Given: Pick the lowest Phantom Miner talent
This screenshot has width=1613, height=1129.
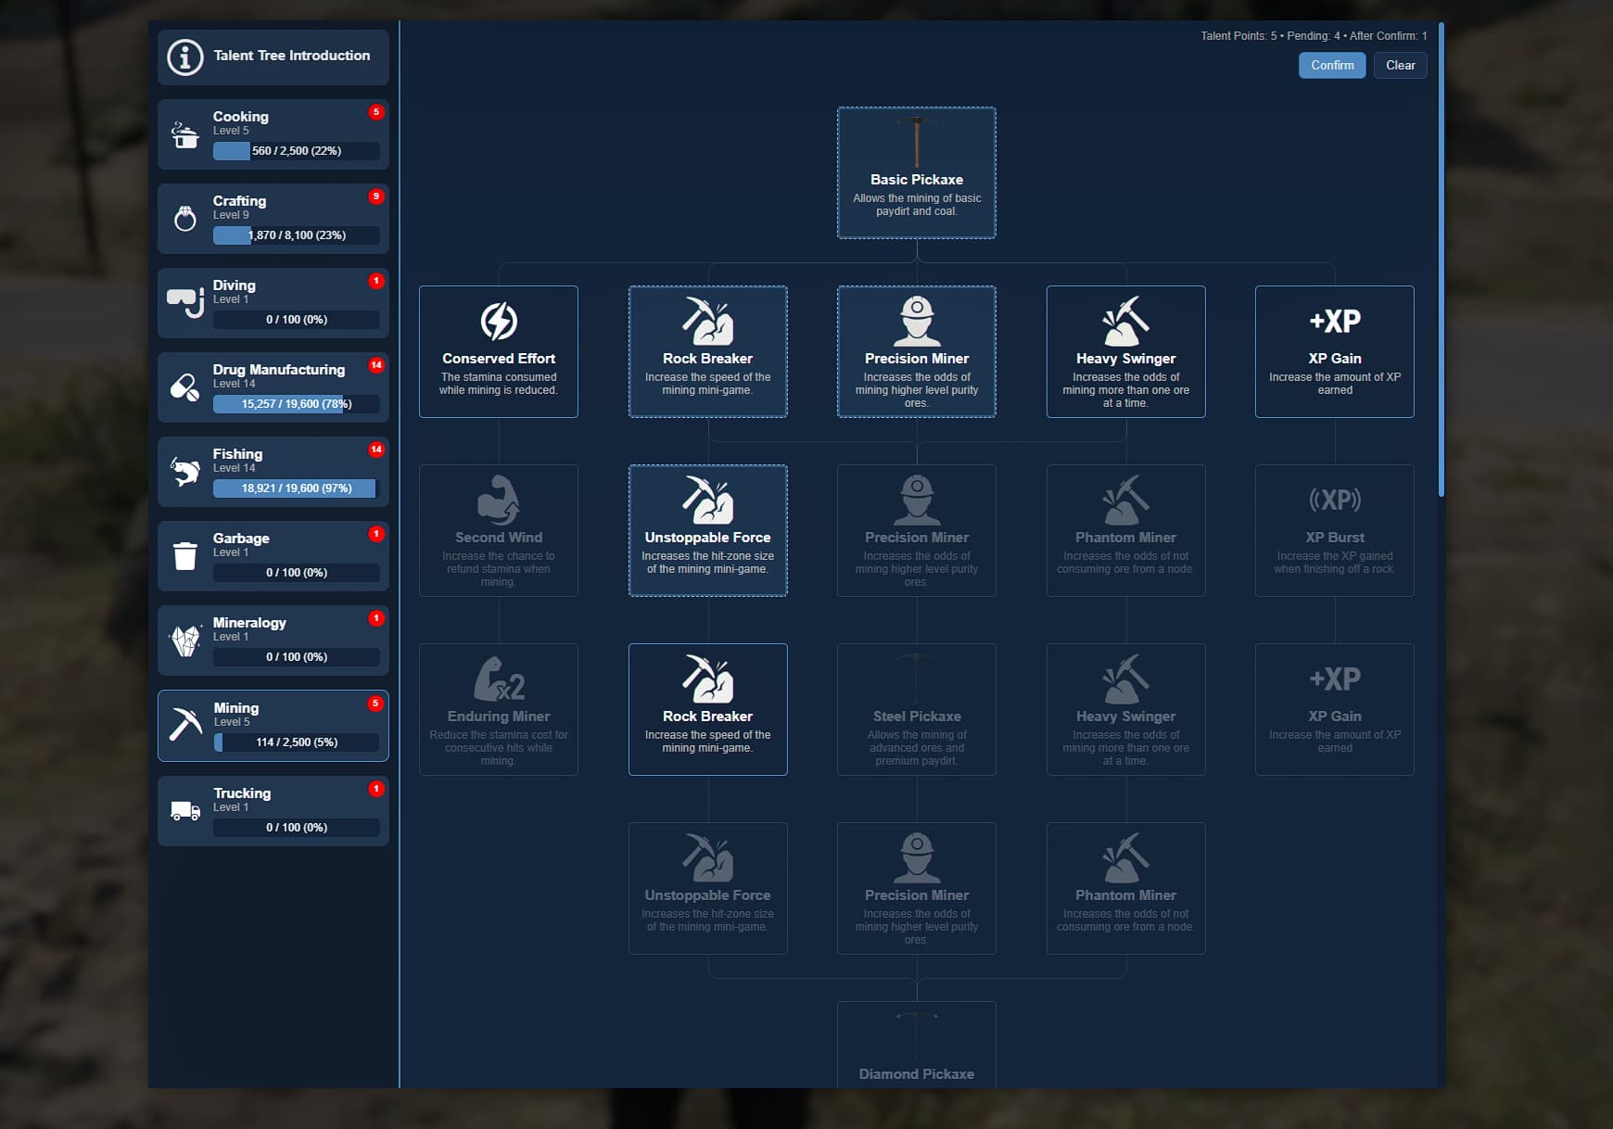Looking at the screenshot, I should [x=1126, y=888].
